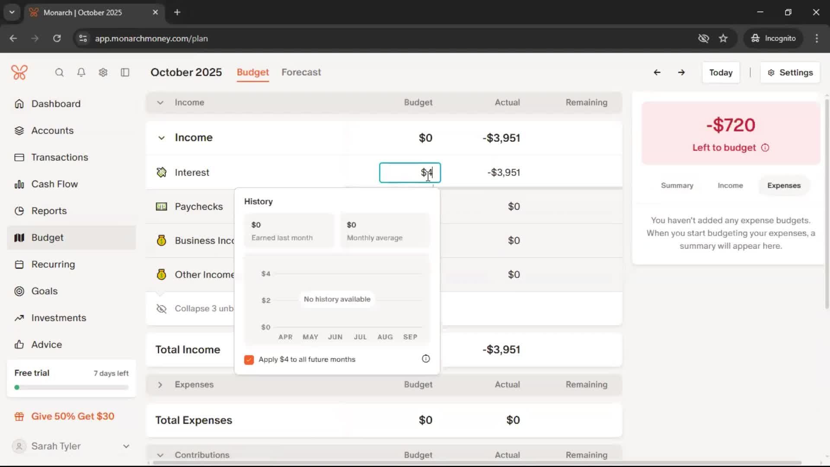Image resolution: width=830 pixels, height=467 pixels.
Task: Click Collapse 3 unbudgeted eye icon
Action: 161,309
